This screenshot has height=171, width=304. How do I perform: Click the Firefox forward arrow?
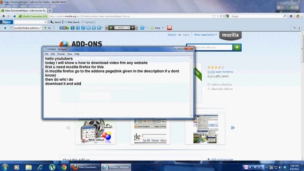pos(9,16)
